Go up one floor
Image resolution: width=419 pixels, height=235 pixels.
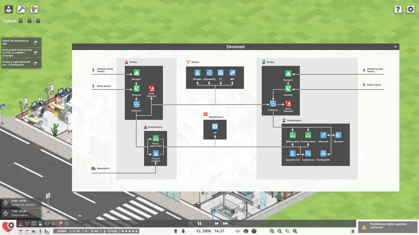[175, 231]
